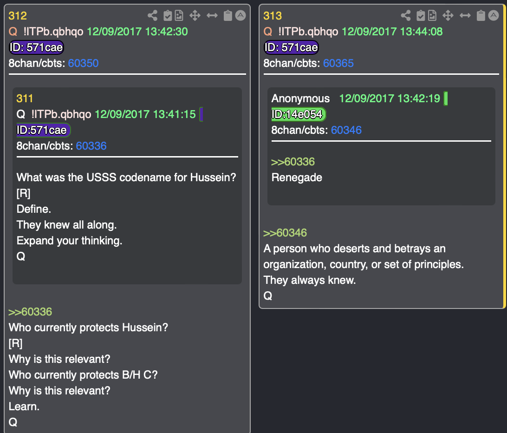The height and width of the screenshot is (433, 507).
Task: Click purple ID: 571cae badge on post 313
Action: (291, 47)
